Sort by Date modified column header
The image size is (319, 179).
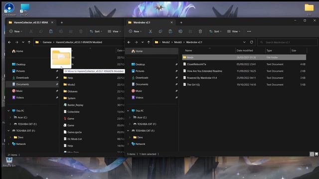tap(245, 51)
